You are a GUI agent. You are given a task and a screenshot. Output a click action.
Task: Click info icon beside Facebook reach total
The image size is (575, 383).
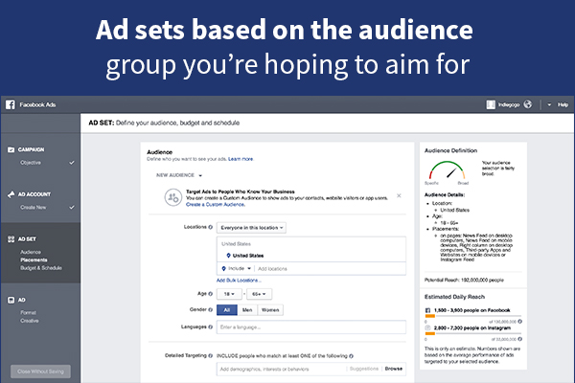[519, 322]
